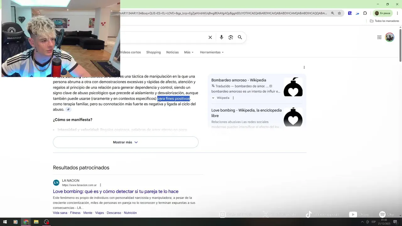Click the Nutrición sitelink
Image resolution: width=402 pixels, height=226 pixels.
coord(130,213)
